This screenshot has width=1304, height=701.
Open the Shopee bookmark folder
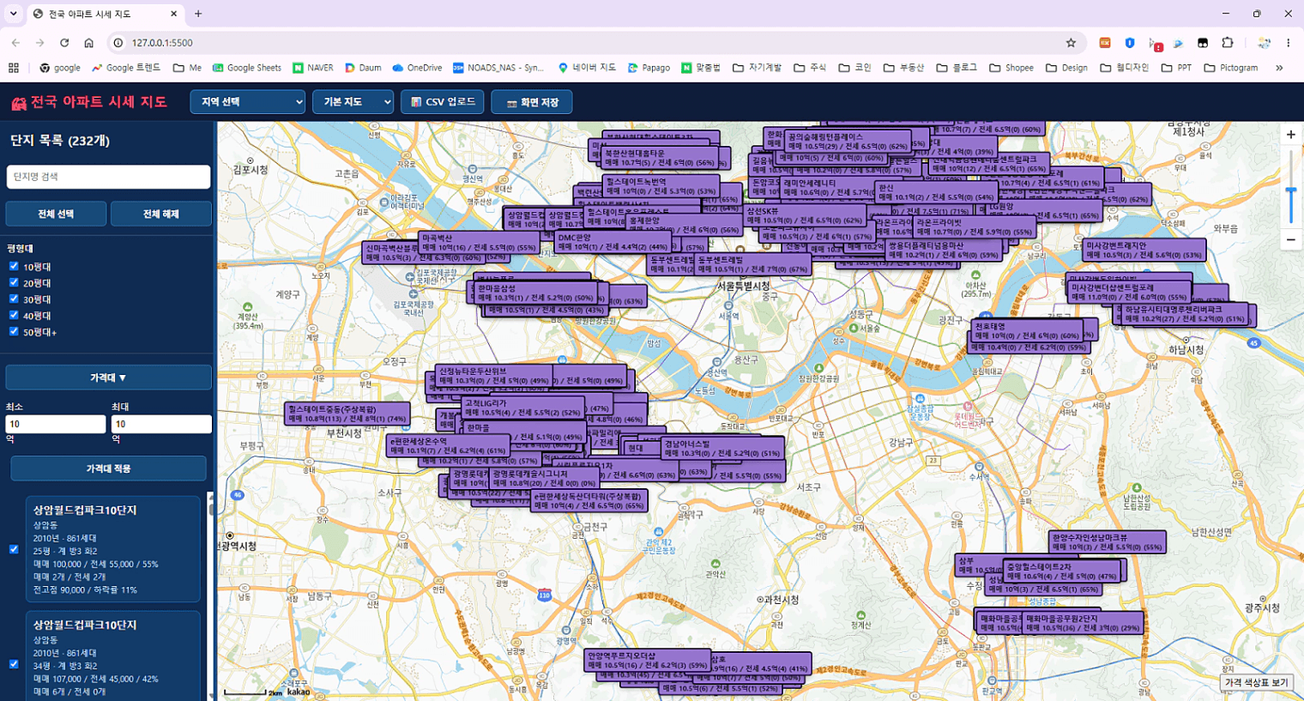(x=1011, y=68)
